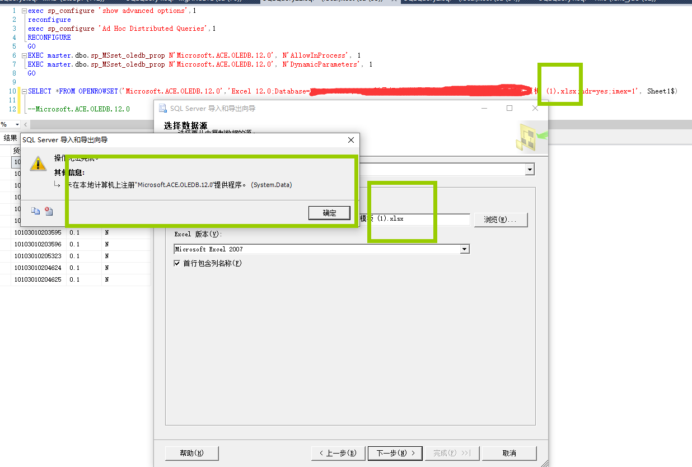Viewport: 692px width, 467px height.
Task: Show technical details icon in the error dialog
Action: click(x=49, y=211)
